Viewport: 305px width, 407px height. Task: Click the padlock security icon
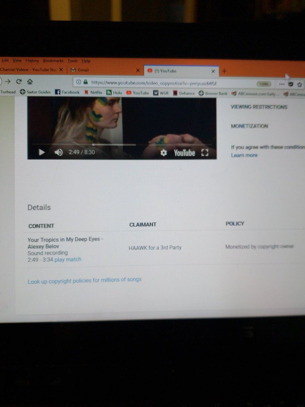85,82
